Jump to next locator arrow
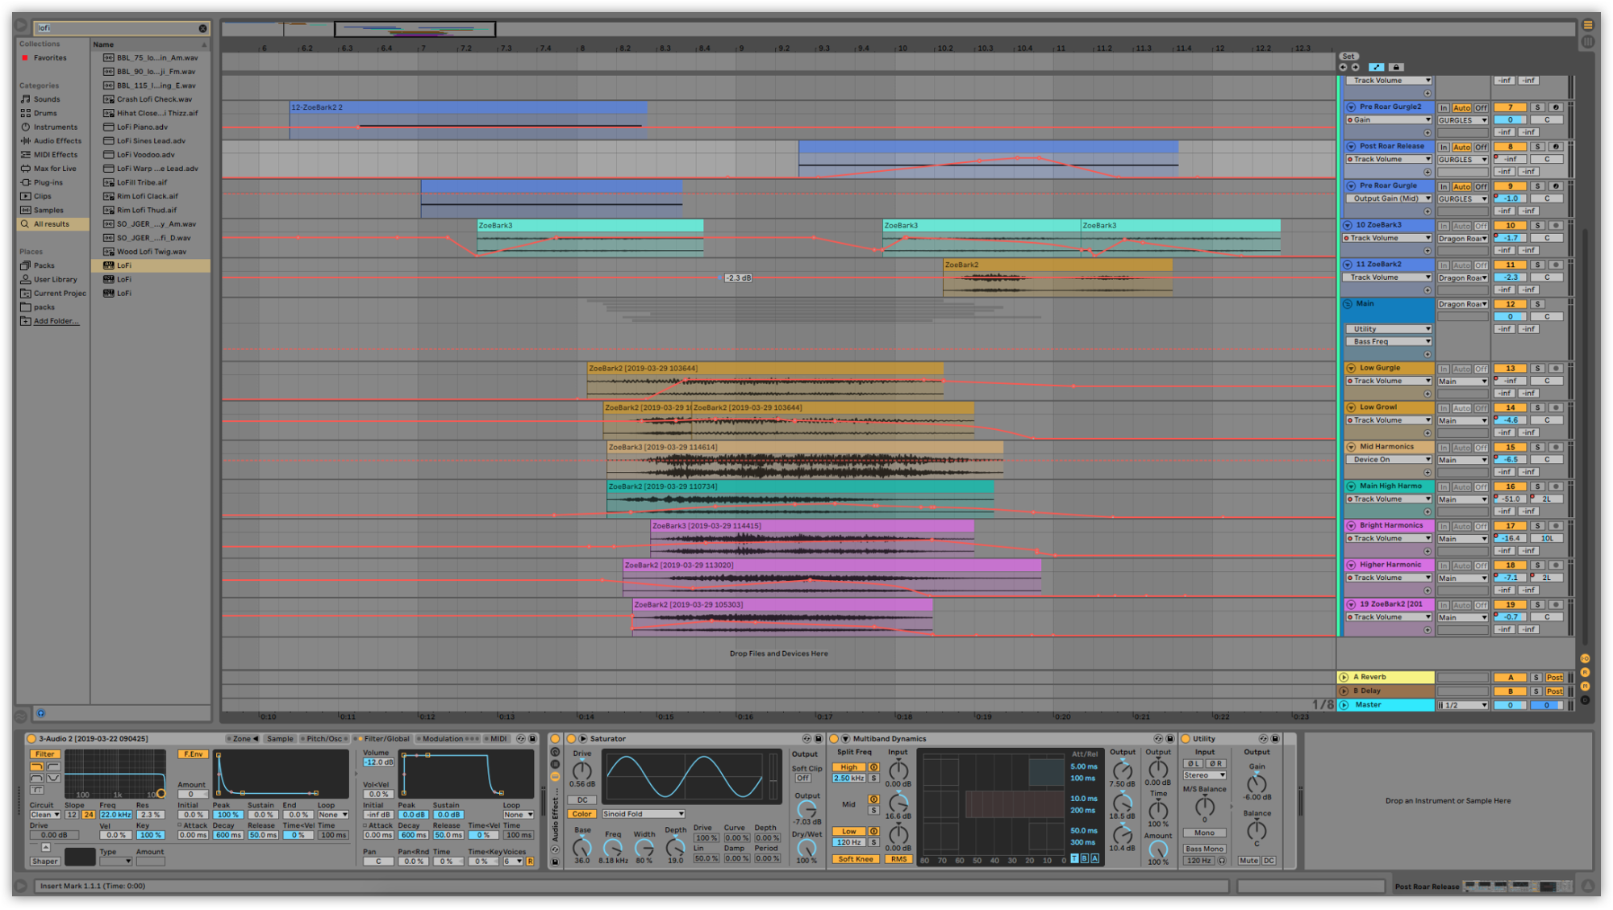The width and height of the screenshot is (1613, 910). click(1355, 67)
